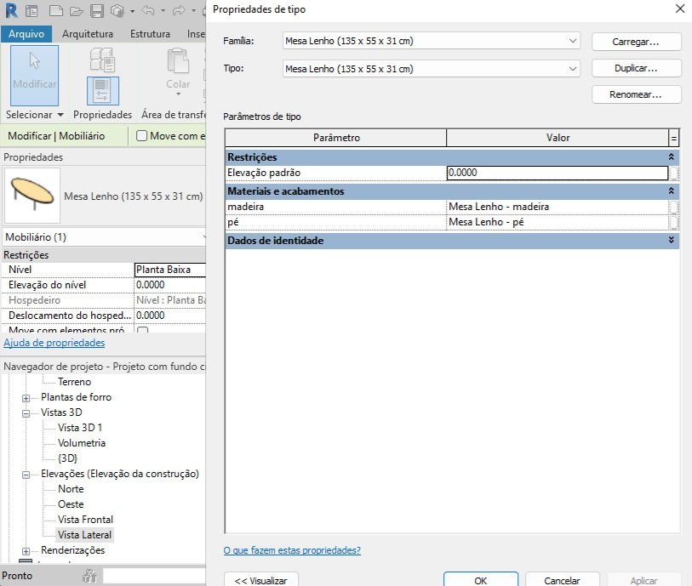Screen dimensions: 692x586
Task: Toggle the Move com checkbox in options bar
Action: click(141, 136)
